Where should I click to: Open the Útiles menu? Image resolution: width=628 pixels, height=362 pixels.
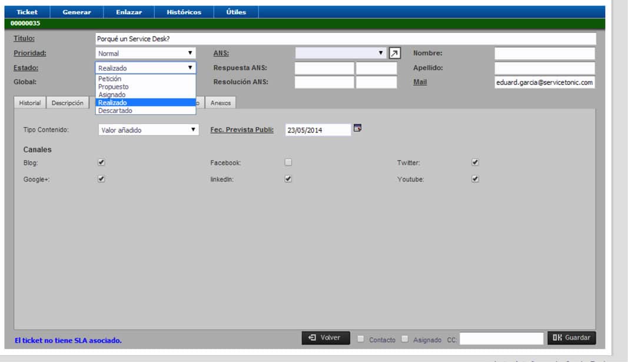tap(235, 11)
